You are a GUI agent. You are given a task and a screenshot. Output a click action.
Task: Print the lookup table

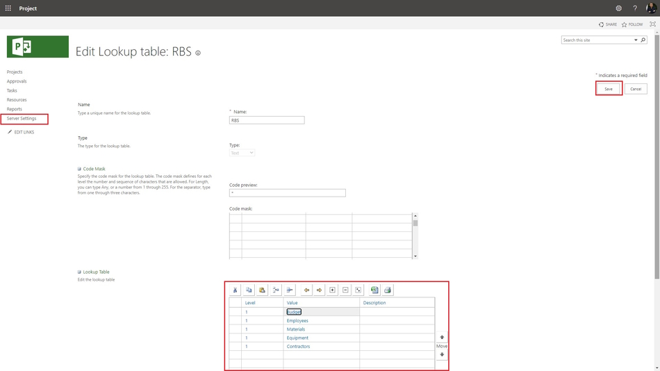388,290
